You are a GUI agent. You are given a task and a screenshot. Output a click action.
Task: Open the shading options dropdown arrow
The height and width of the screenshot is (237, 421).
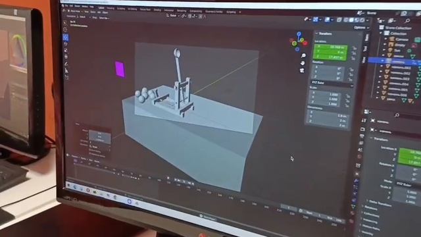click(x=368, y=20)
